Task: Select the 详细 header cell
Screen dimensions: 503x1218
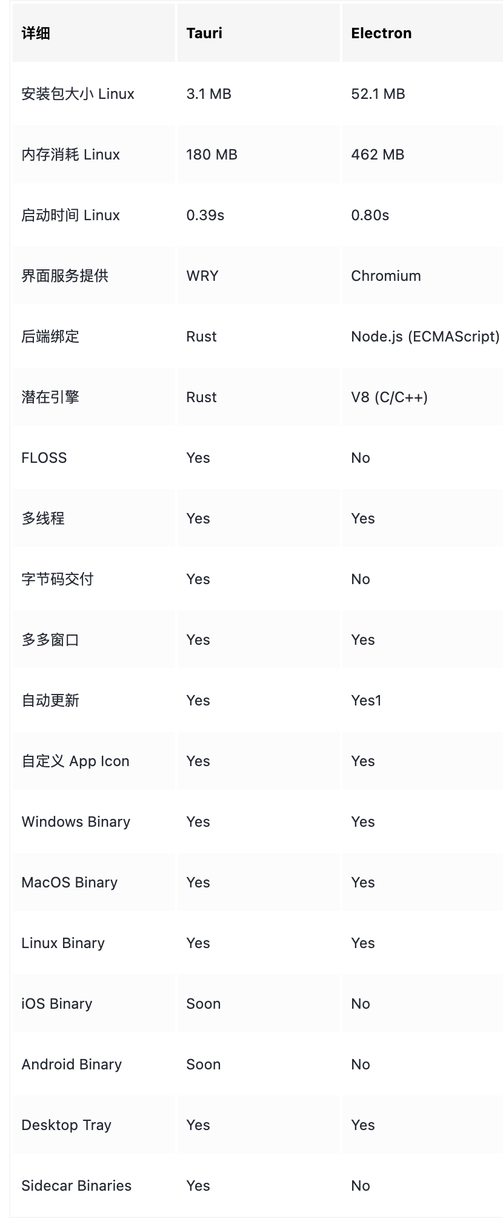Action: coord(36,33)
